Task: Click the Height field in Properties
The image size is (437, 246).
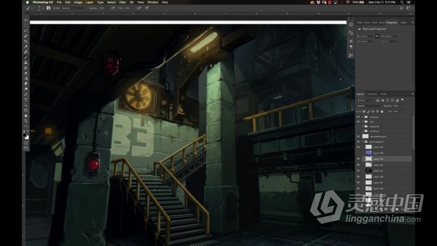Action: pyautogui.click(x=391, y=37)
